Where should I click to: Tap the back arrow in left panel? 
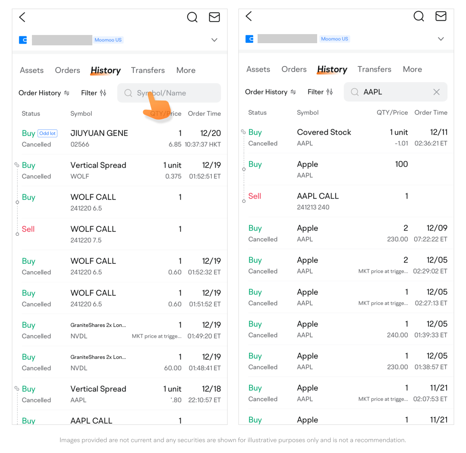(x=22, y=17)
